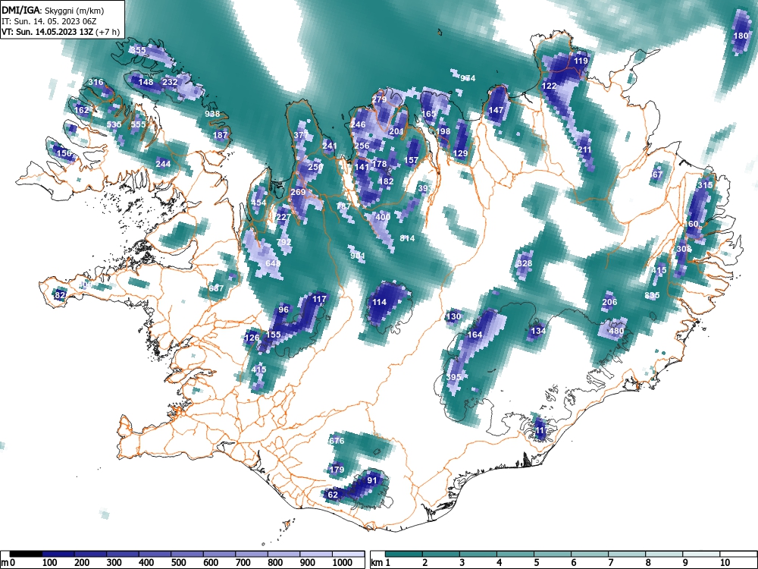Pick the pale lavender swatch between 900 and 1000 m
The width and height of the screenshot is (758, 569).
pyautogui.click(x=315, y=554)
